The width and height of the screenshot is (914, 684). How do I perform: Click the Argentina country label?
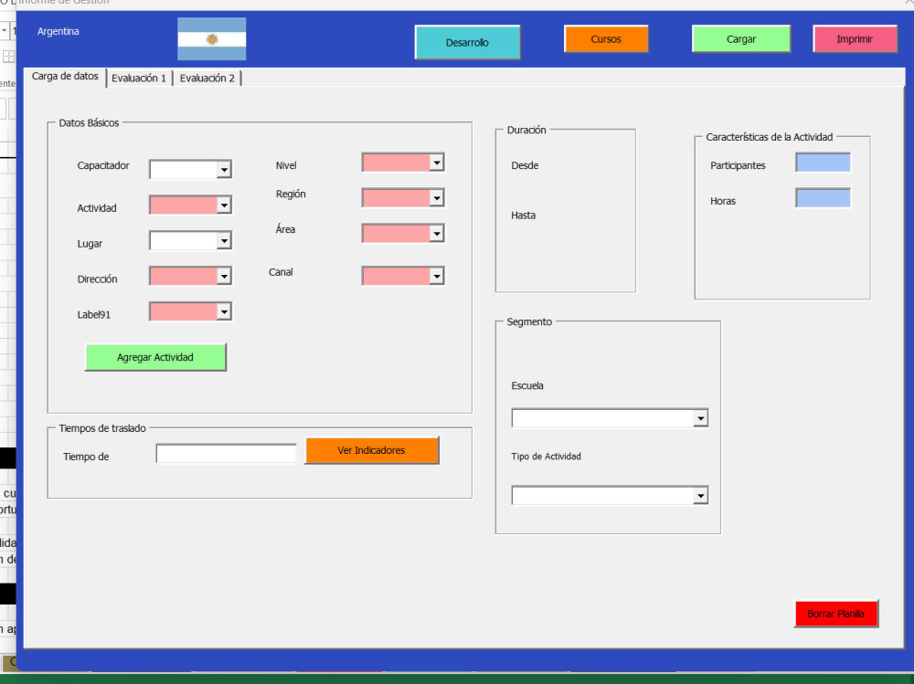point(58,31)
